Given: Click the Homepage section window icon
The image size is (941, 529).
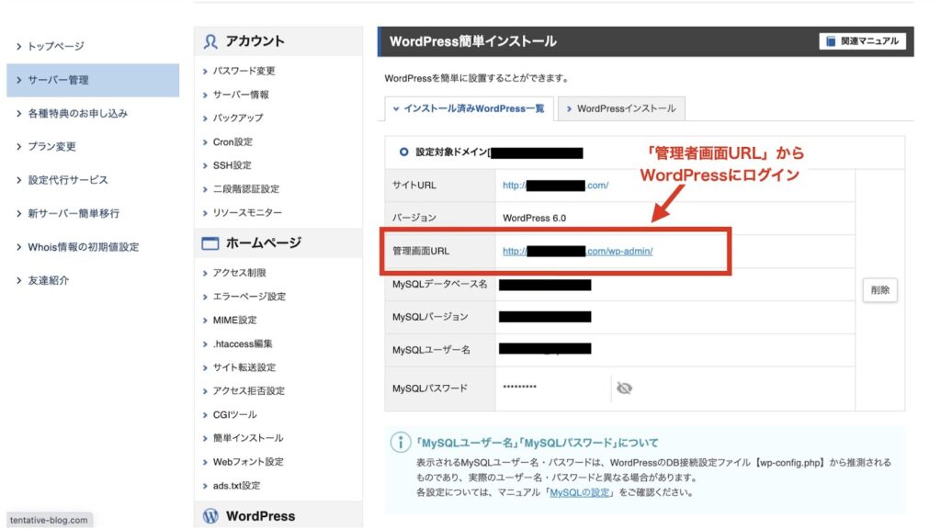Looking at the screenshot, I should coord(210,242).
